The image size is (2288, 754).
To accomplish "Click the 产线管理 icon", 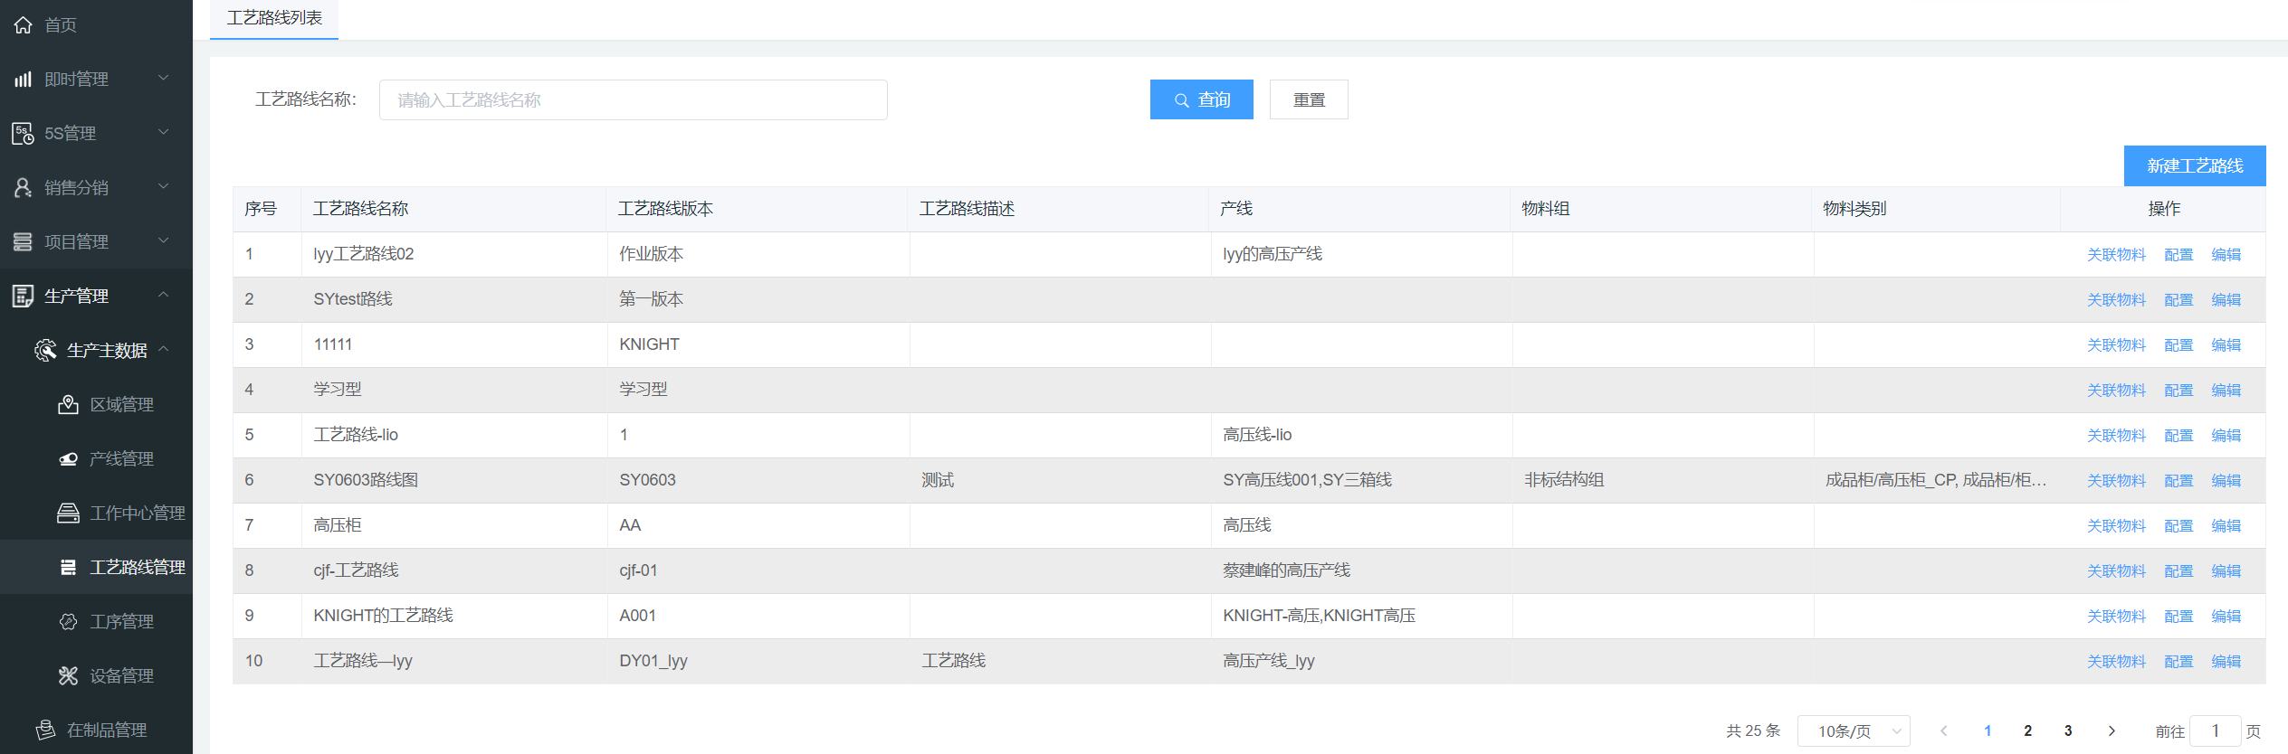I will coord(68,458).
